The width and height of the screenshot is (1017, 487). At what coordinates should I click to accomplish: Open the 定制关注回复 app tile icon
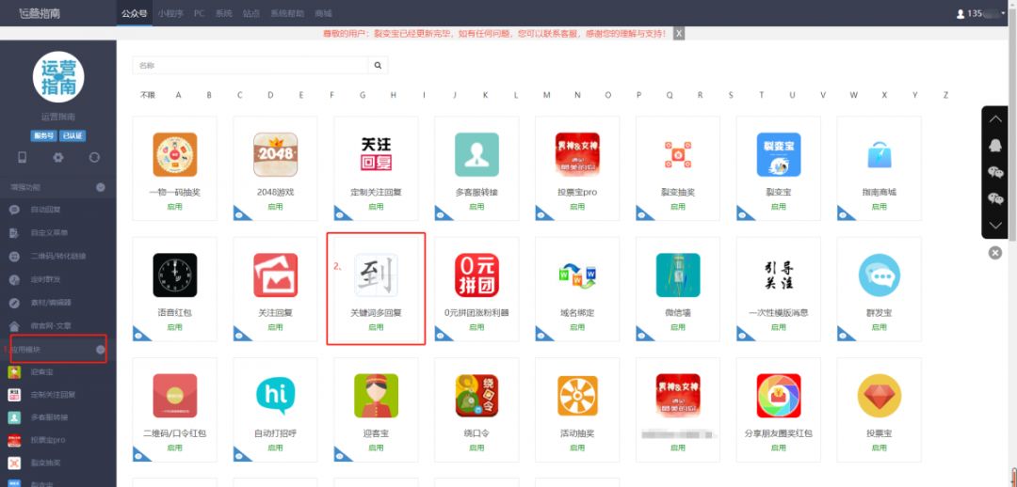[376, 155]
